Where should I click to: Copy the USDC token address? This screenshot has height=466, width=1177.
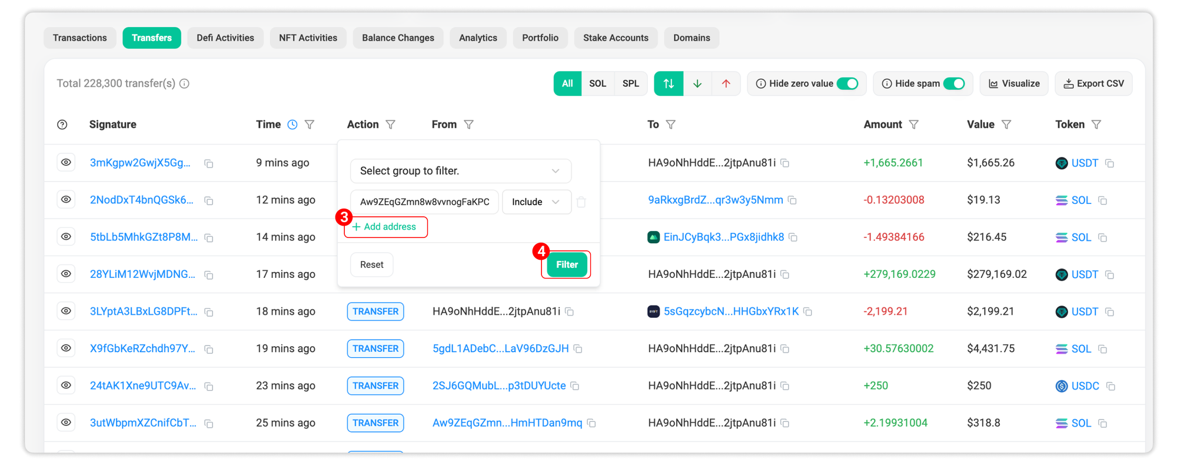pos(1110,386)
